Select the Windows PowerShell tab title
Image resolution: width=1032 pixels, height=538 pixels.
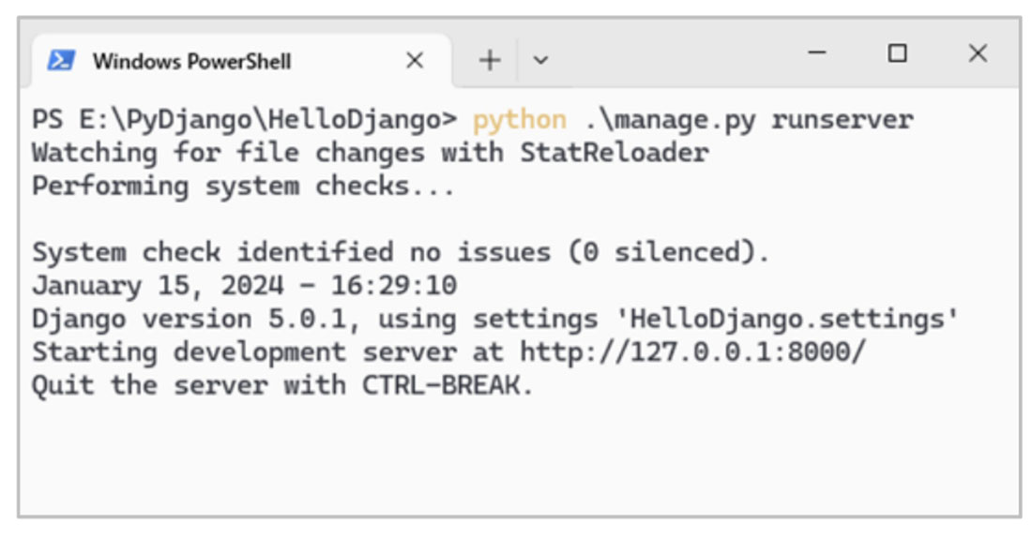[191, 62]
